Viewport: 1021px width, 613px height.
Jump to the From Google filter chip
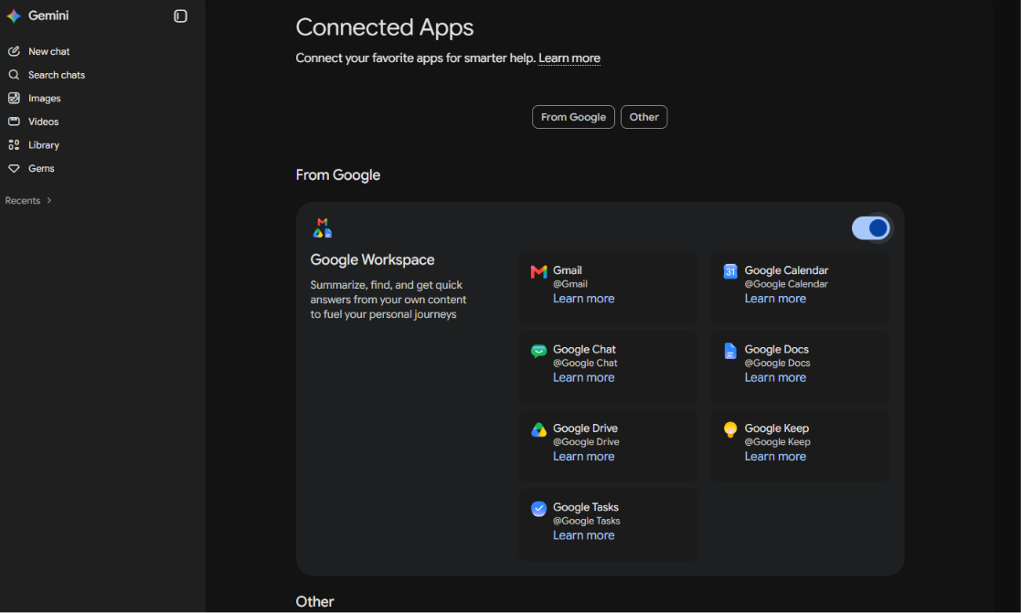click(573, 117)
